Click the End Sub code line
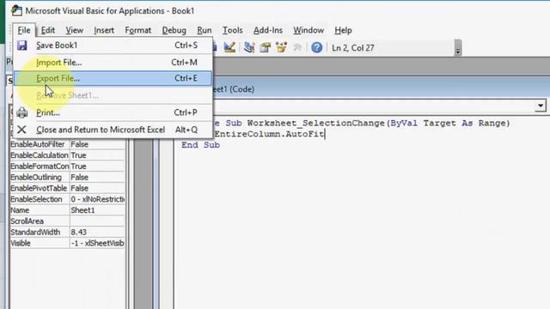Viewport: 550px width, 309px height. tap(200, 145)
